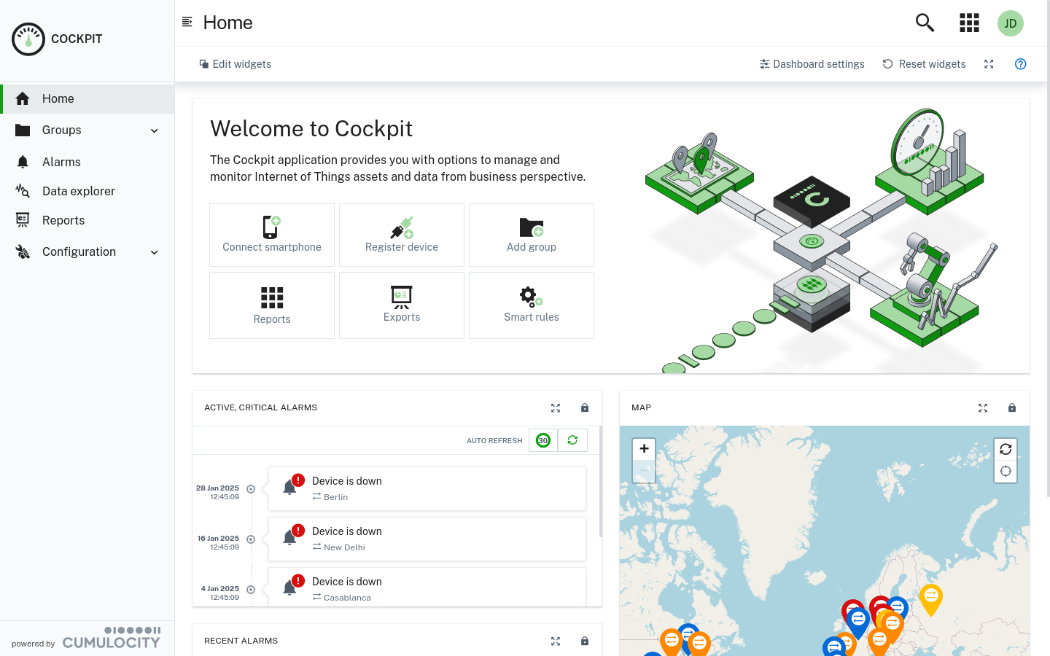
Task: Click the Alarms bell icon in sidebar
Action: click(x=23, y=162)
